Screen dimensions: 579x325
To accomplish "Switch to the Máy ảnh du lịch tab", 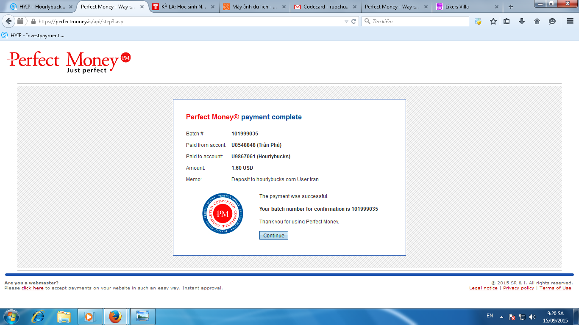I will (x=254, y=7).
